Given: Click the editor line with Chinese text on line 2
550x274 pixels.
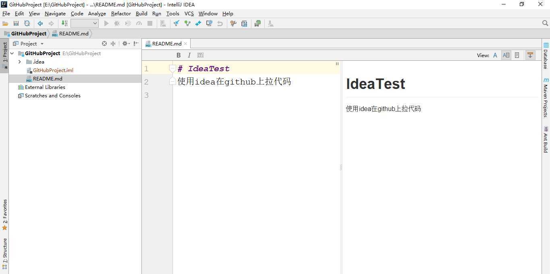Looking at the screenshot, I should tap(234, 82).
